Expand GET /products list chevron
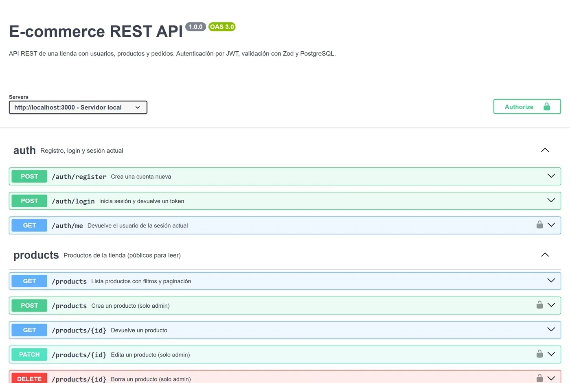The width and height of the screenshot is (570, 383). [551, 280]
